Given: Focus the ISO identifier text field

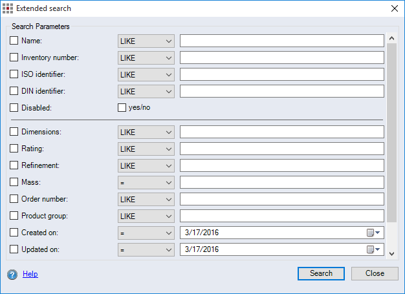Looking at the screenshot, I should coord(281,74).
